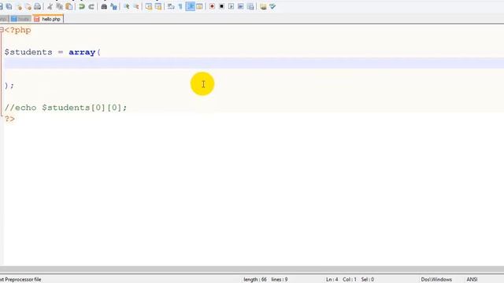Click Dos\Windows line ending indicator
Image resolution: width=504 pixels, height=283 pixels.
click(436, 280)
